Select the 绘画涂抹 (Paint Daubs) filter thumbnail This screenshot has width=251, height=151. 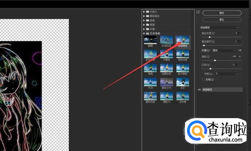pos(166,68)
